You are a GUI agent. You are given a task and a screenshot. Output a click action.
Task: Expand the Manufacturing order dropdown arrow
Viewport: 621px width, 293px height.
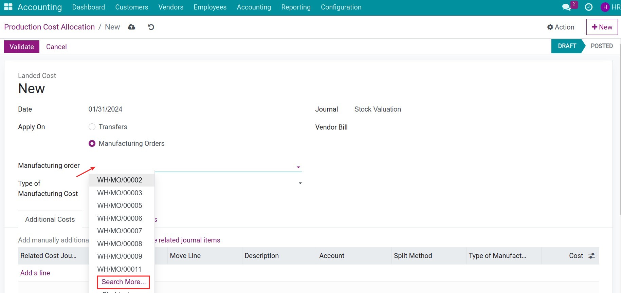298,167
